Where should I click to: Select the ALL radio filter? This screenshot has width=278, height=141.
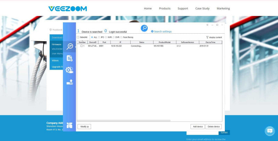click(92, 37)
